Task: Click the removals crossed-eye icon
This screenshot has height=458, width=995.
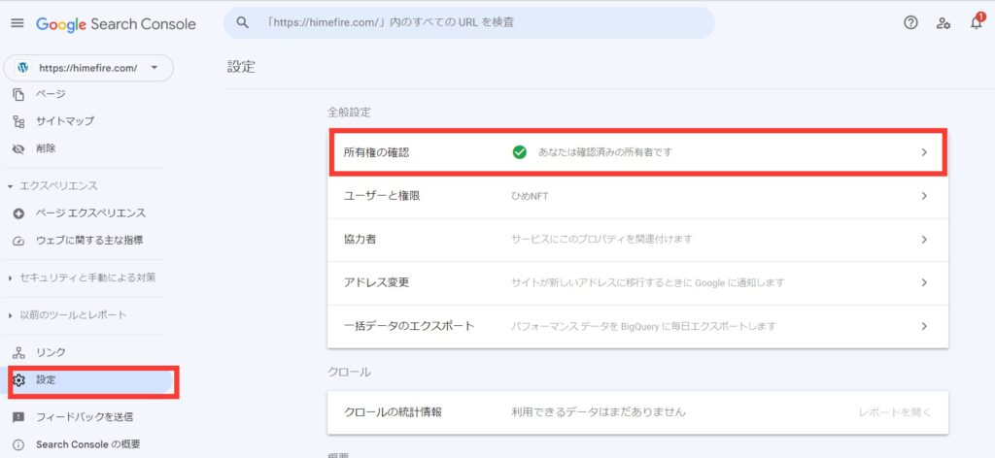Action: point(19,148)
